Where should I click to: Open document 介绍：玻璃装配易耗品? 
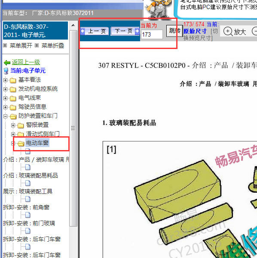point(31,176)
